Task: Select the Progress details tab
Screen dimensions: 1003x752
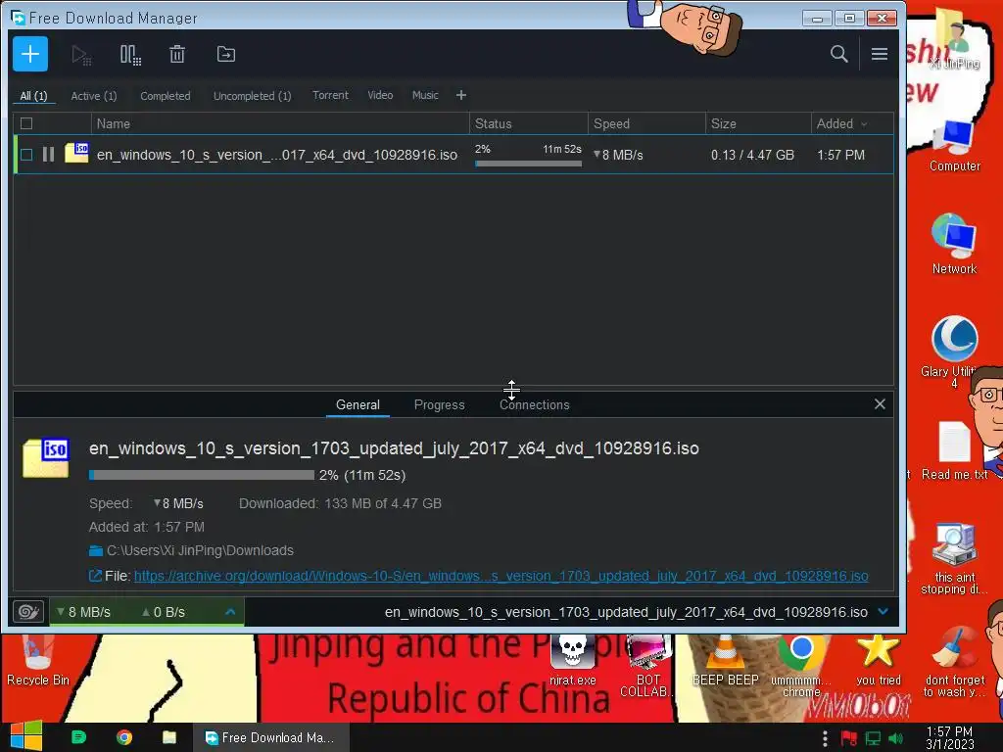Action: click(440, 404)
